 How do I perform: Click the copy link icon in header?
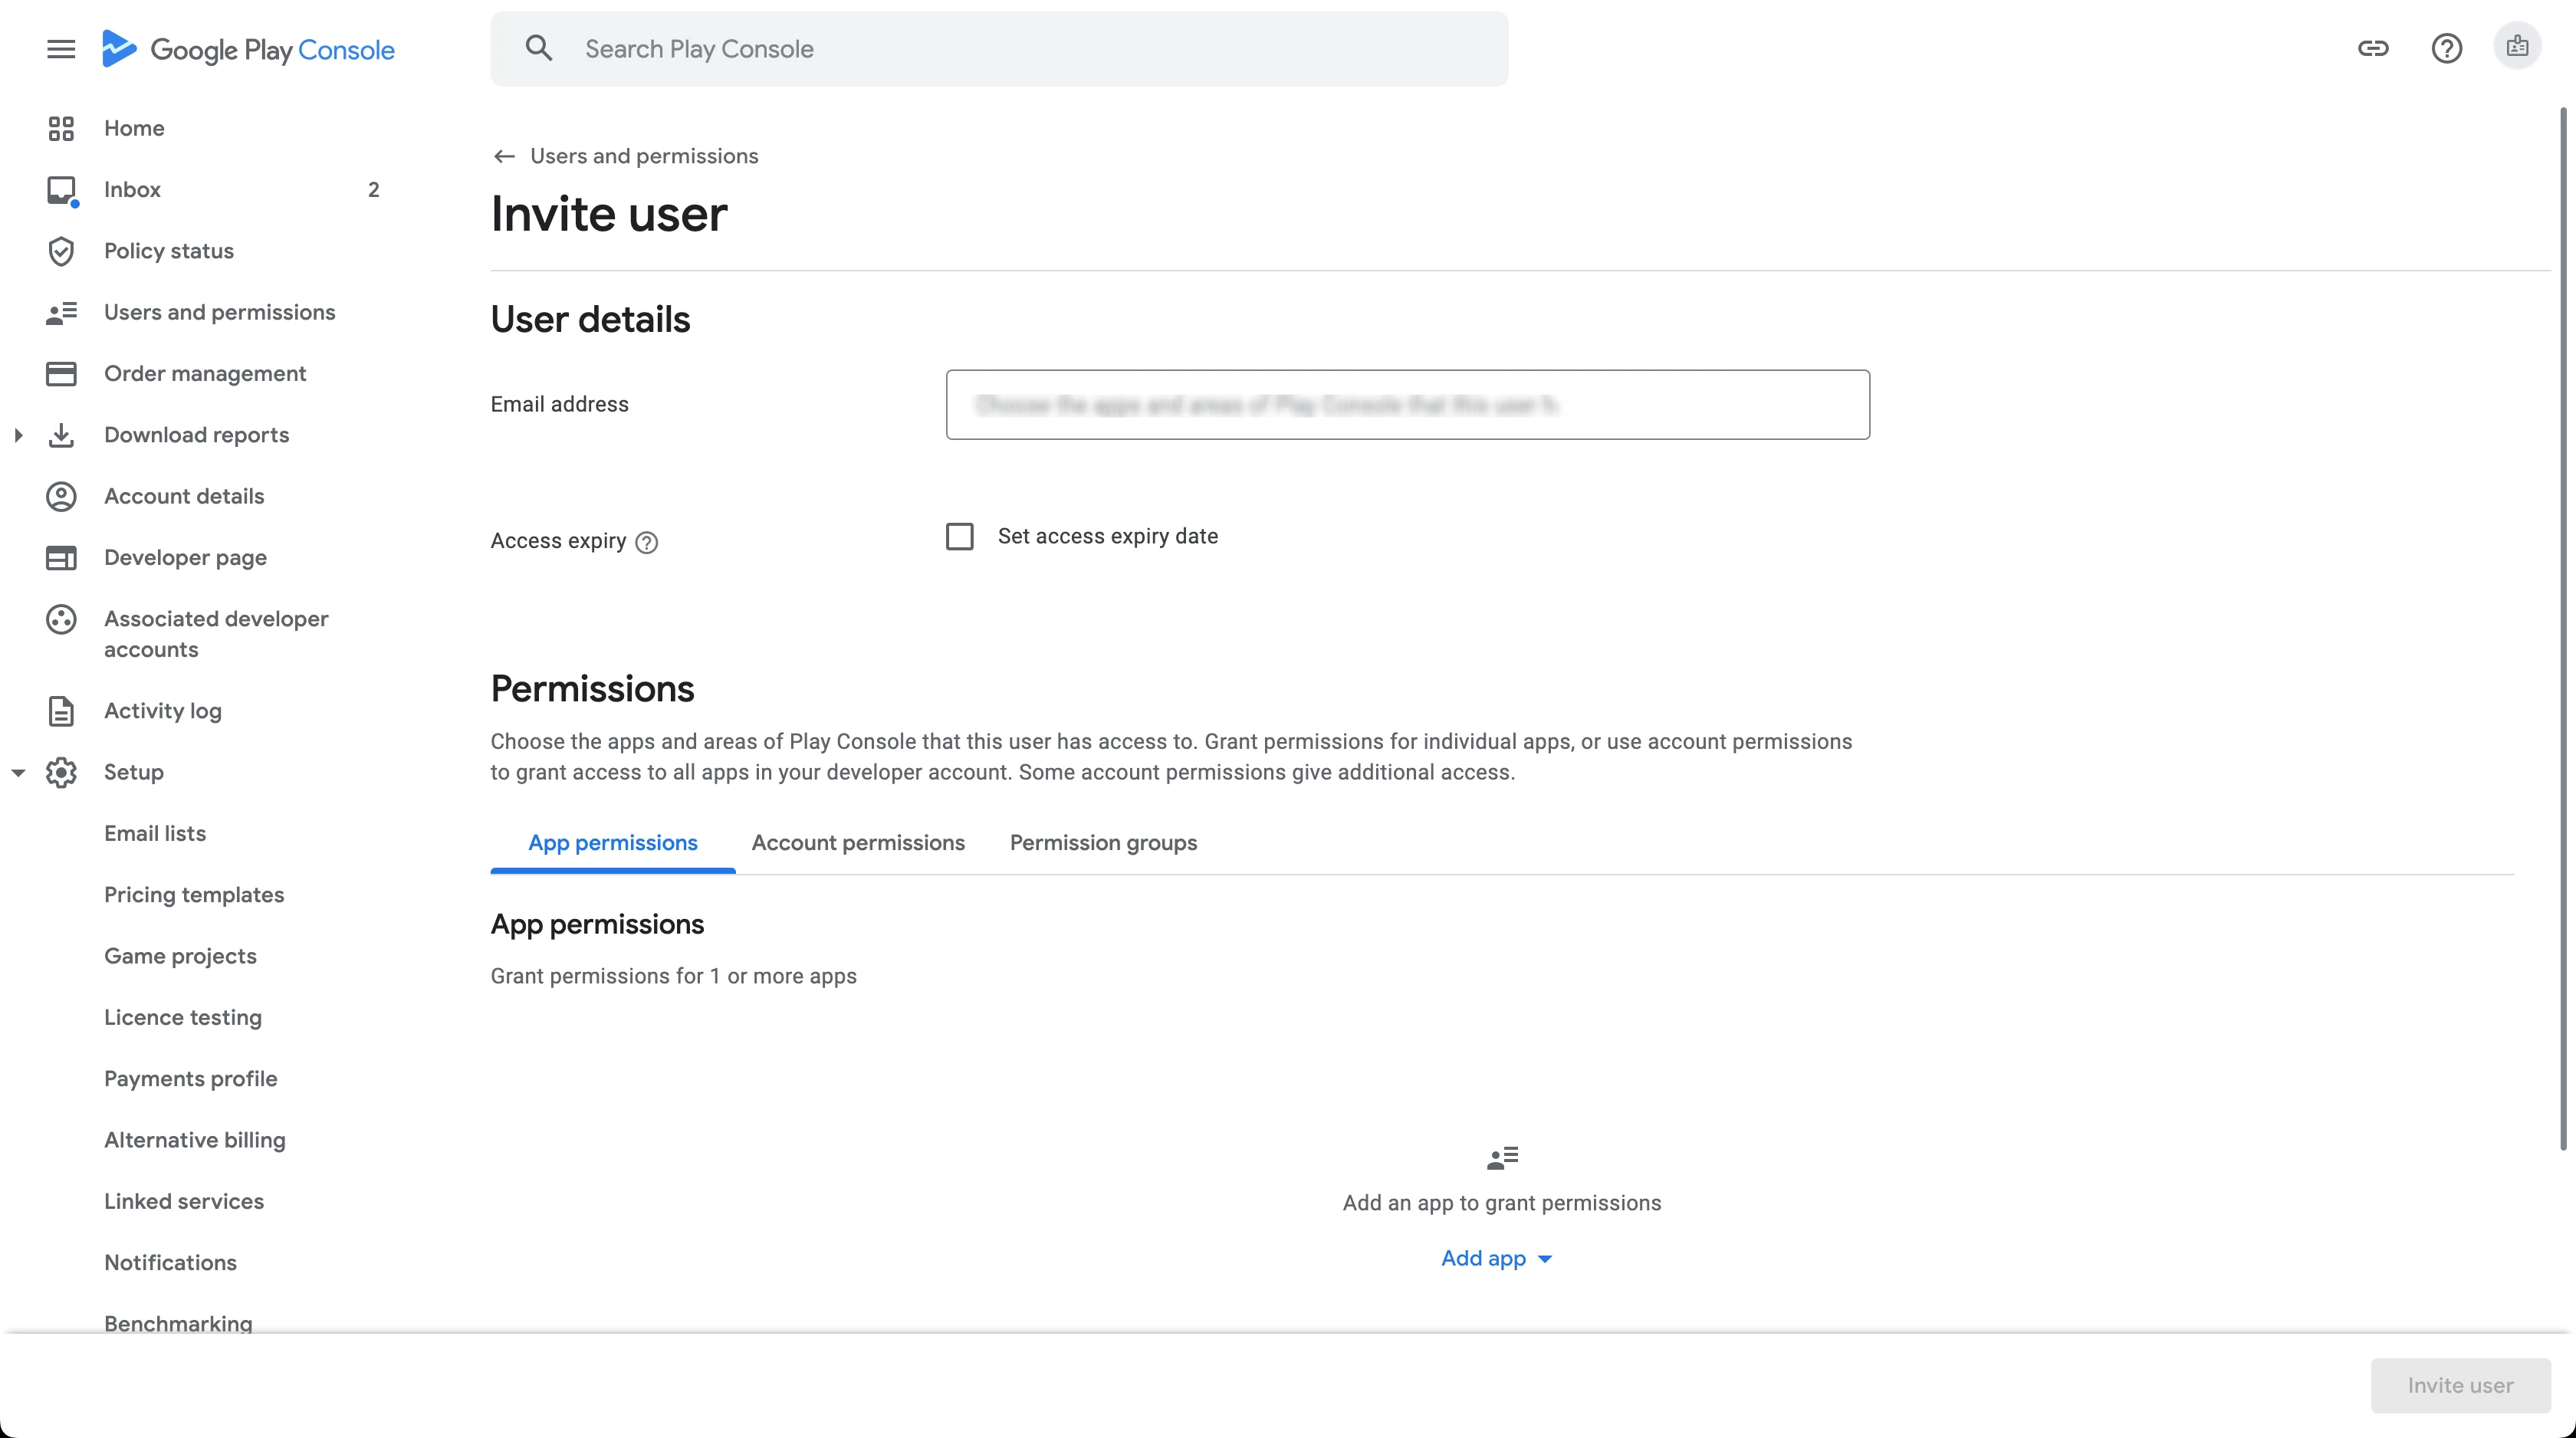point(2373,48)
